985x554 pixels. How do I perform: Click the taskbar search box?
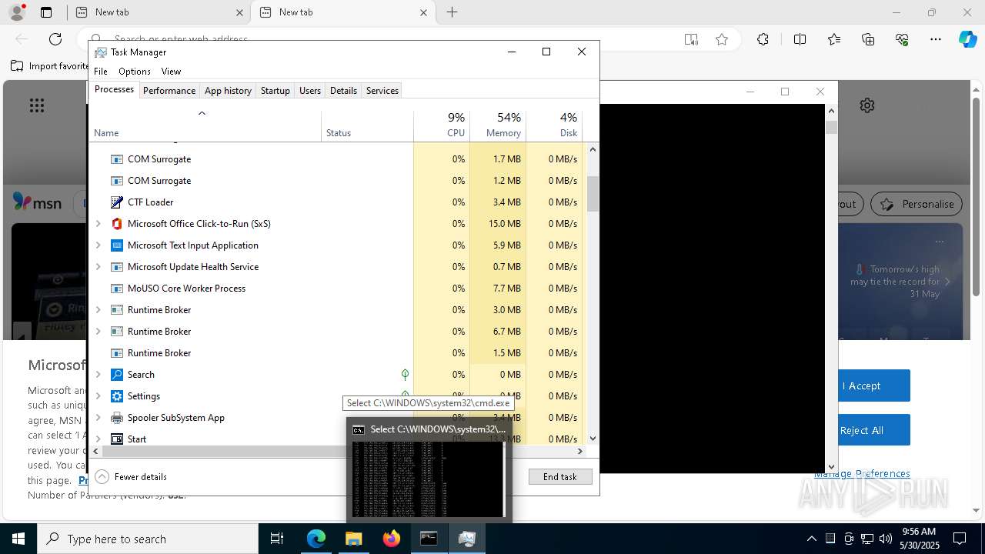[x=148, y=539]
